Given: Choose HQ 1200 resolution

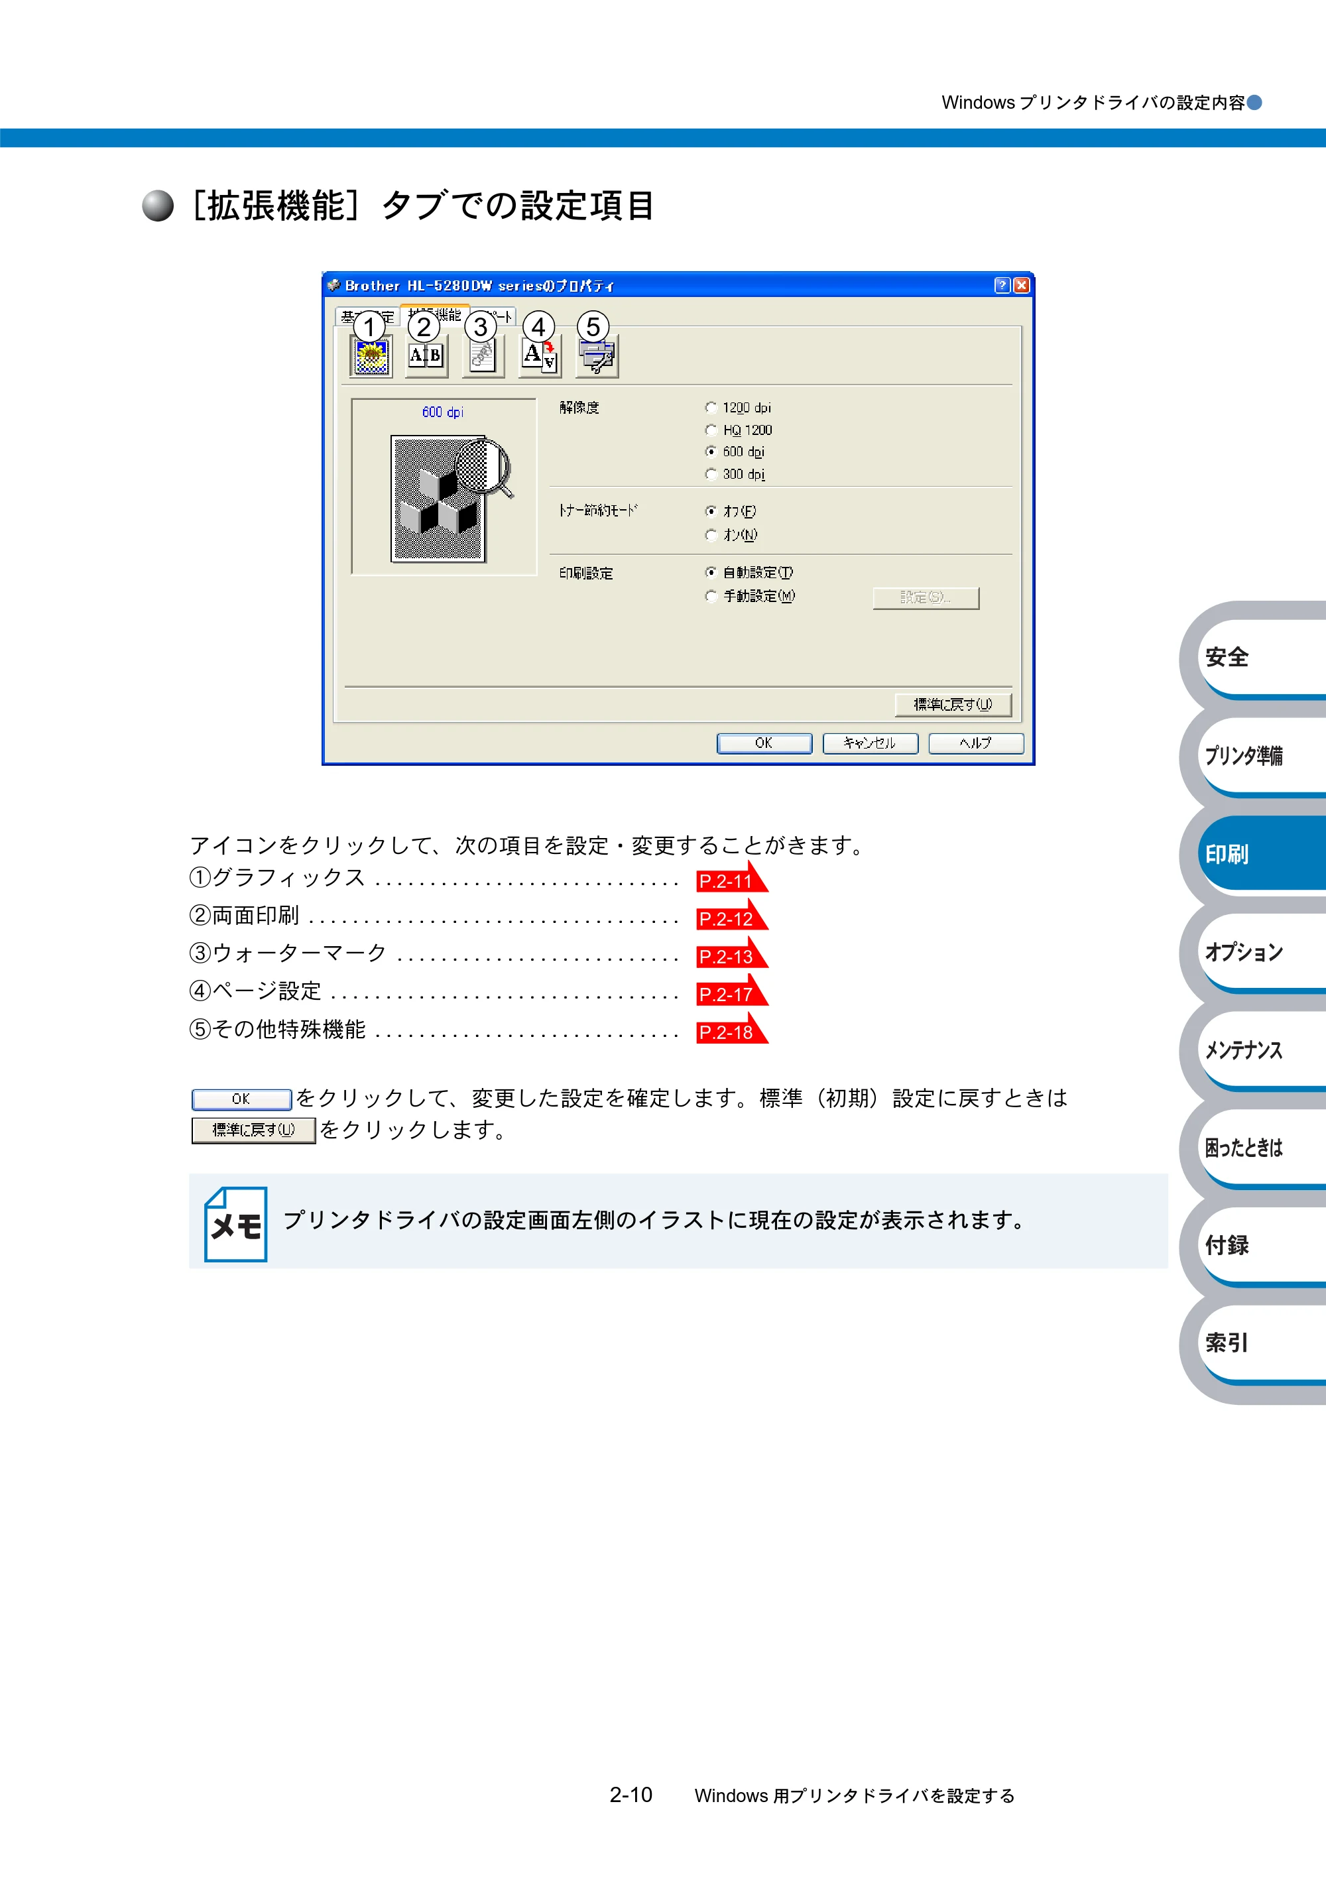Looking at the screenshot, I should click(x=738, y=430).
